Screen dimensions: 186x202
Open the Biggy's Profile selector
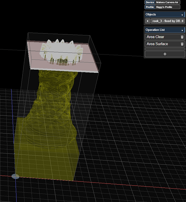(167, 7)
